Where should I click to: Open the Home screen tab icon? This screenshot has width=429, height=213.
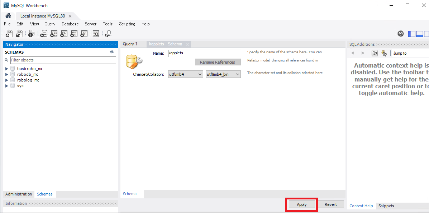pos(8,16)
